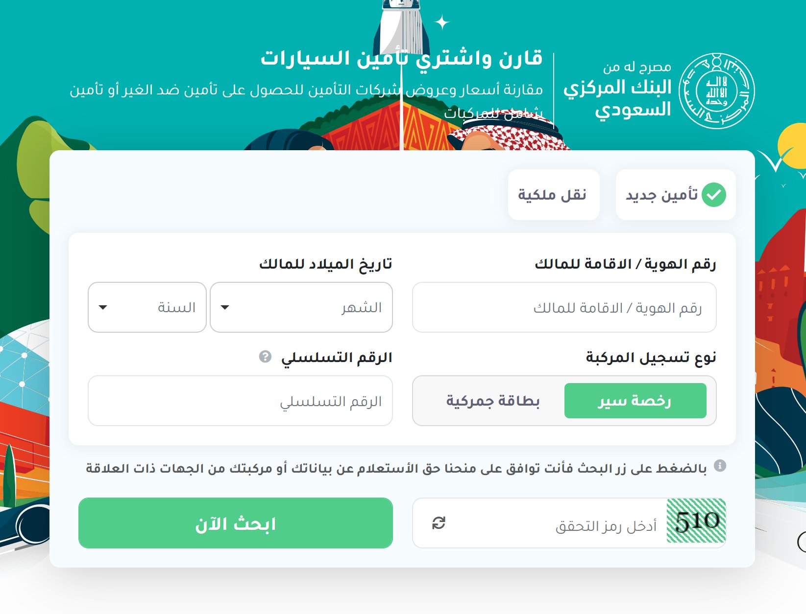The height and width of the screenshot is (614, 806).
Task: Switch to the نقل ملكية tab
Action: click(554, 195)
